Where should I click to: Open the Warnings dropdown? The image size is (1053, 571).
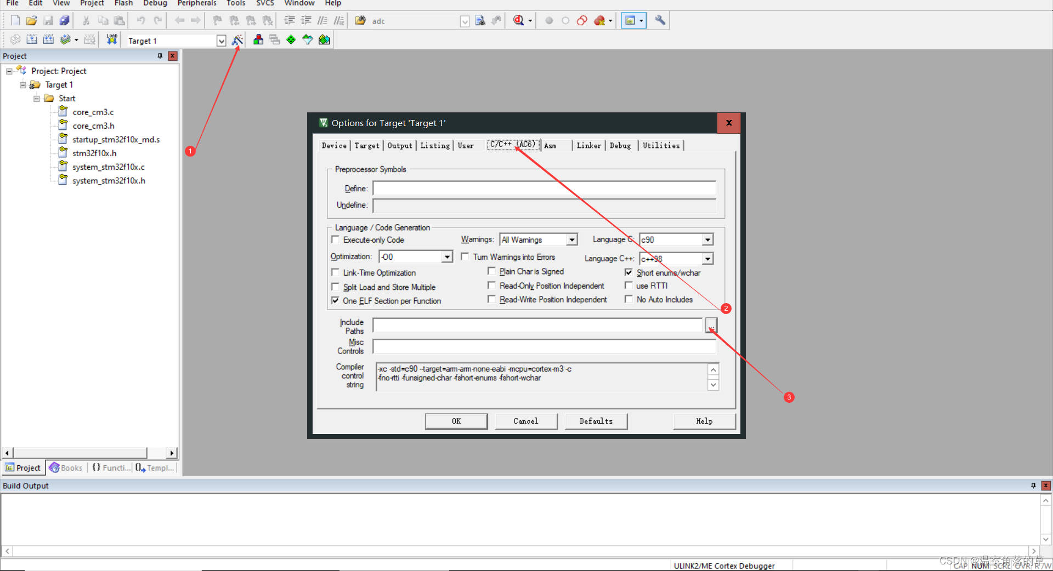571,240
